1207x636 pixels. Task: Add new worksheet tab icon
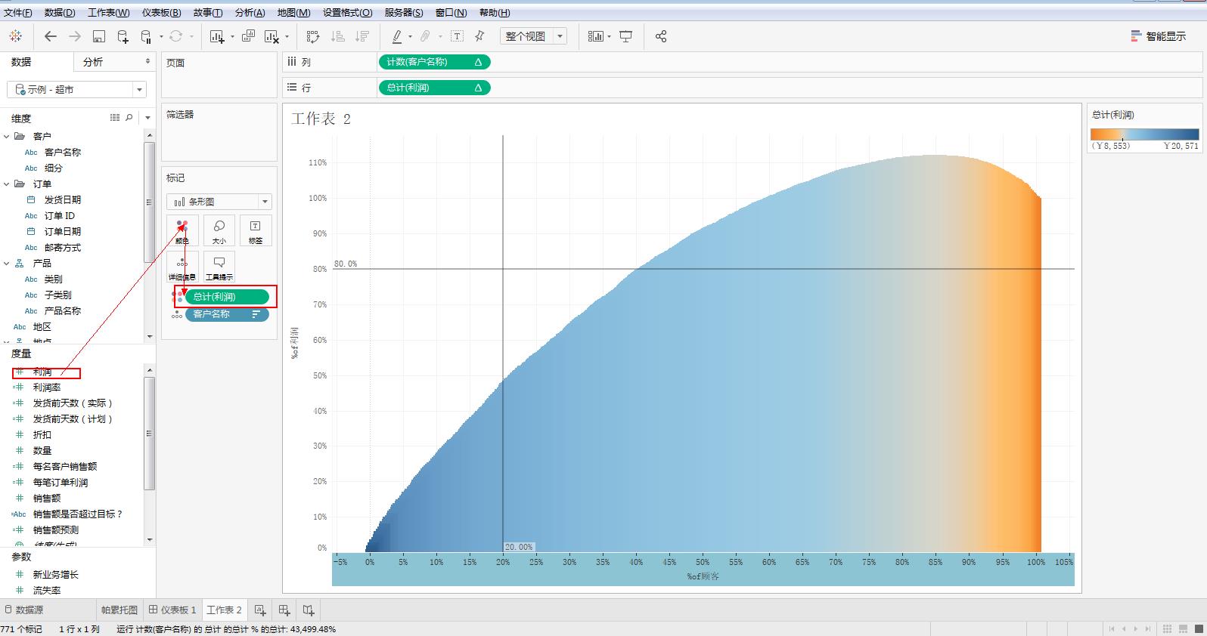(x=260, y=610)
